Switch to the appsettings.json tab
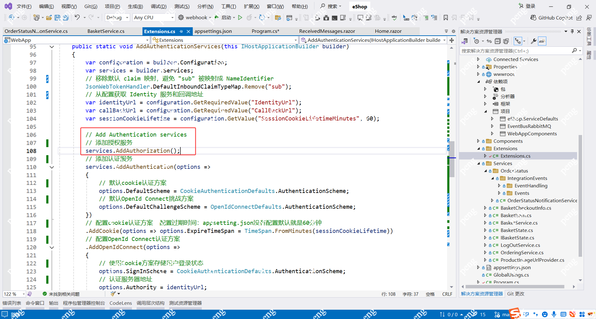Viewport: 596px width, 319px height. click(x=213, y=31)
